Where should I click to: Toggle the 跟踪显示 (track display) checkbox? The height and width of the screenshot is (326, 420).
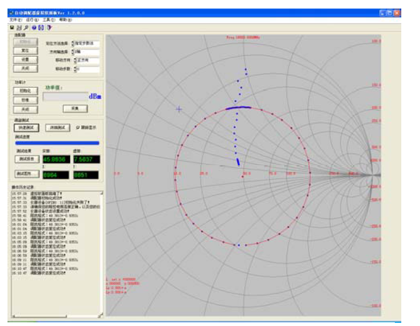(x=78, y=128)
